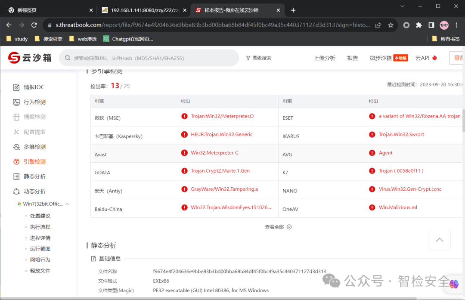The image size is (465, 300).
Task: Go to 执行流程 section
Action: coord(40,227)
